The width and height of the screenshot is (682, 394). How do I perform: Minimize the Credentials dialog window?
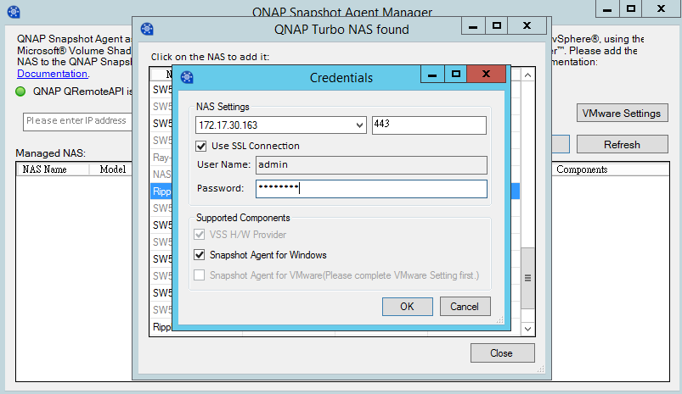433,75
